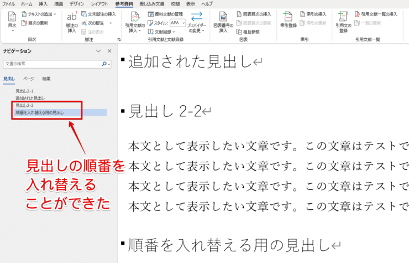Click 目次の更新 to update contents

[35, 23]
